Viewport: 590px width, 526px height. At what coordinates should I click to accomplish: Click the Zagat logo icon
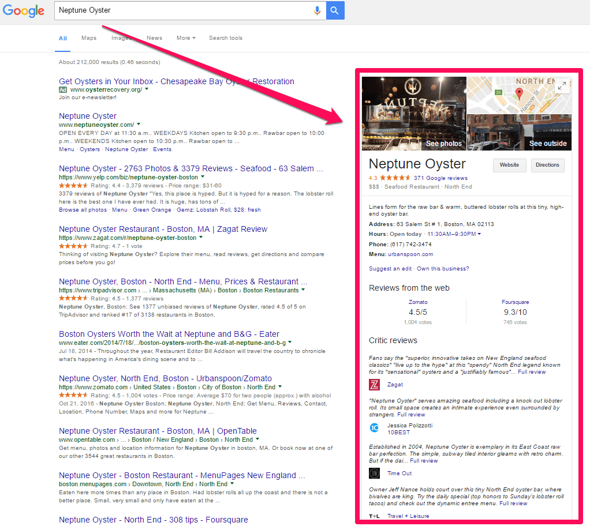[374, 385]
